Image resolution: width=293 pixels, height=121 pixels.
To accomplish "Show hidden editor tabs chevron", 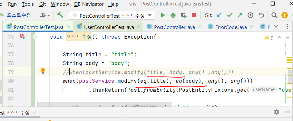I will tap(276, 26).
